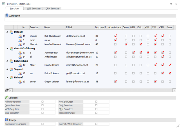The width and height of the screenshot is (181, 129).
Task: Click the grid settings icon at table bottom-left
Action: click(x=7, y=90)
